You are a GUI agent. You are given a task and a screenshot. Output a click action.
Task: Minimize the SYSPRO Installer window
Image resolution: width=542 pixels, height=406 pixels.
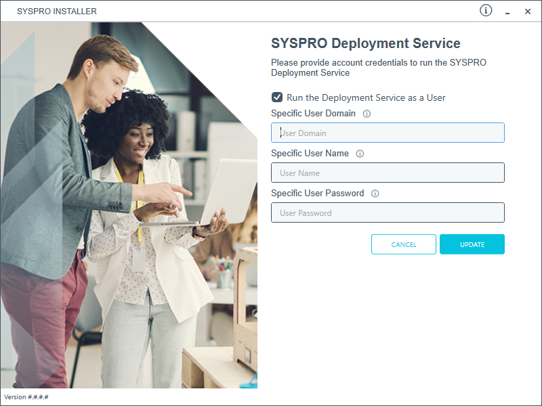(x=507, y=12)
